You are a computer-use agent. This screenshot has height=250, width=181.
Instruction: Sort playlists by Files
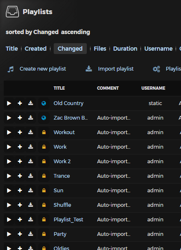click(100, 49)
